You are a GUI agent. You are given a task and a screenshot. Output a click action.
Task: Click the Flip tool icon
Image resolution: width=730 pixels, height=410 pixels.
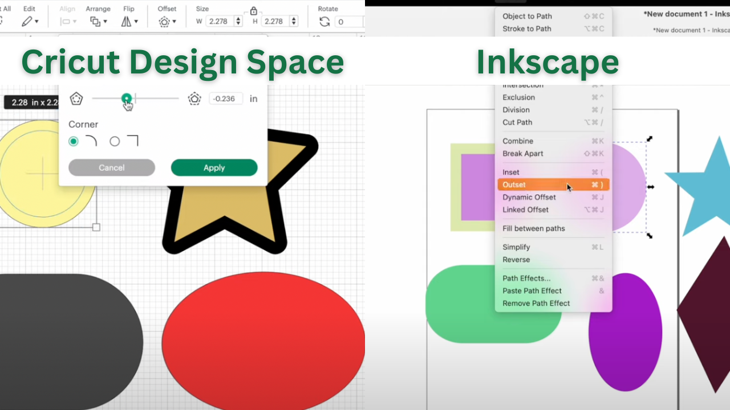[x=127, y=21]
